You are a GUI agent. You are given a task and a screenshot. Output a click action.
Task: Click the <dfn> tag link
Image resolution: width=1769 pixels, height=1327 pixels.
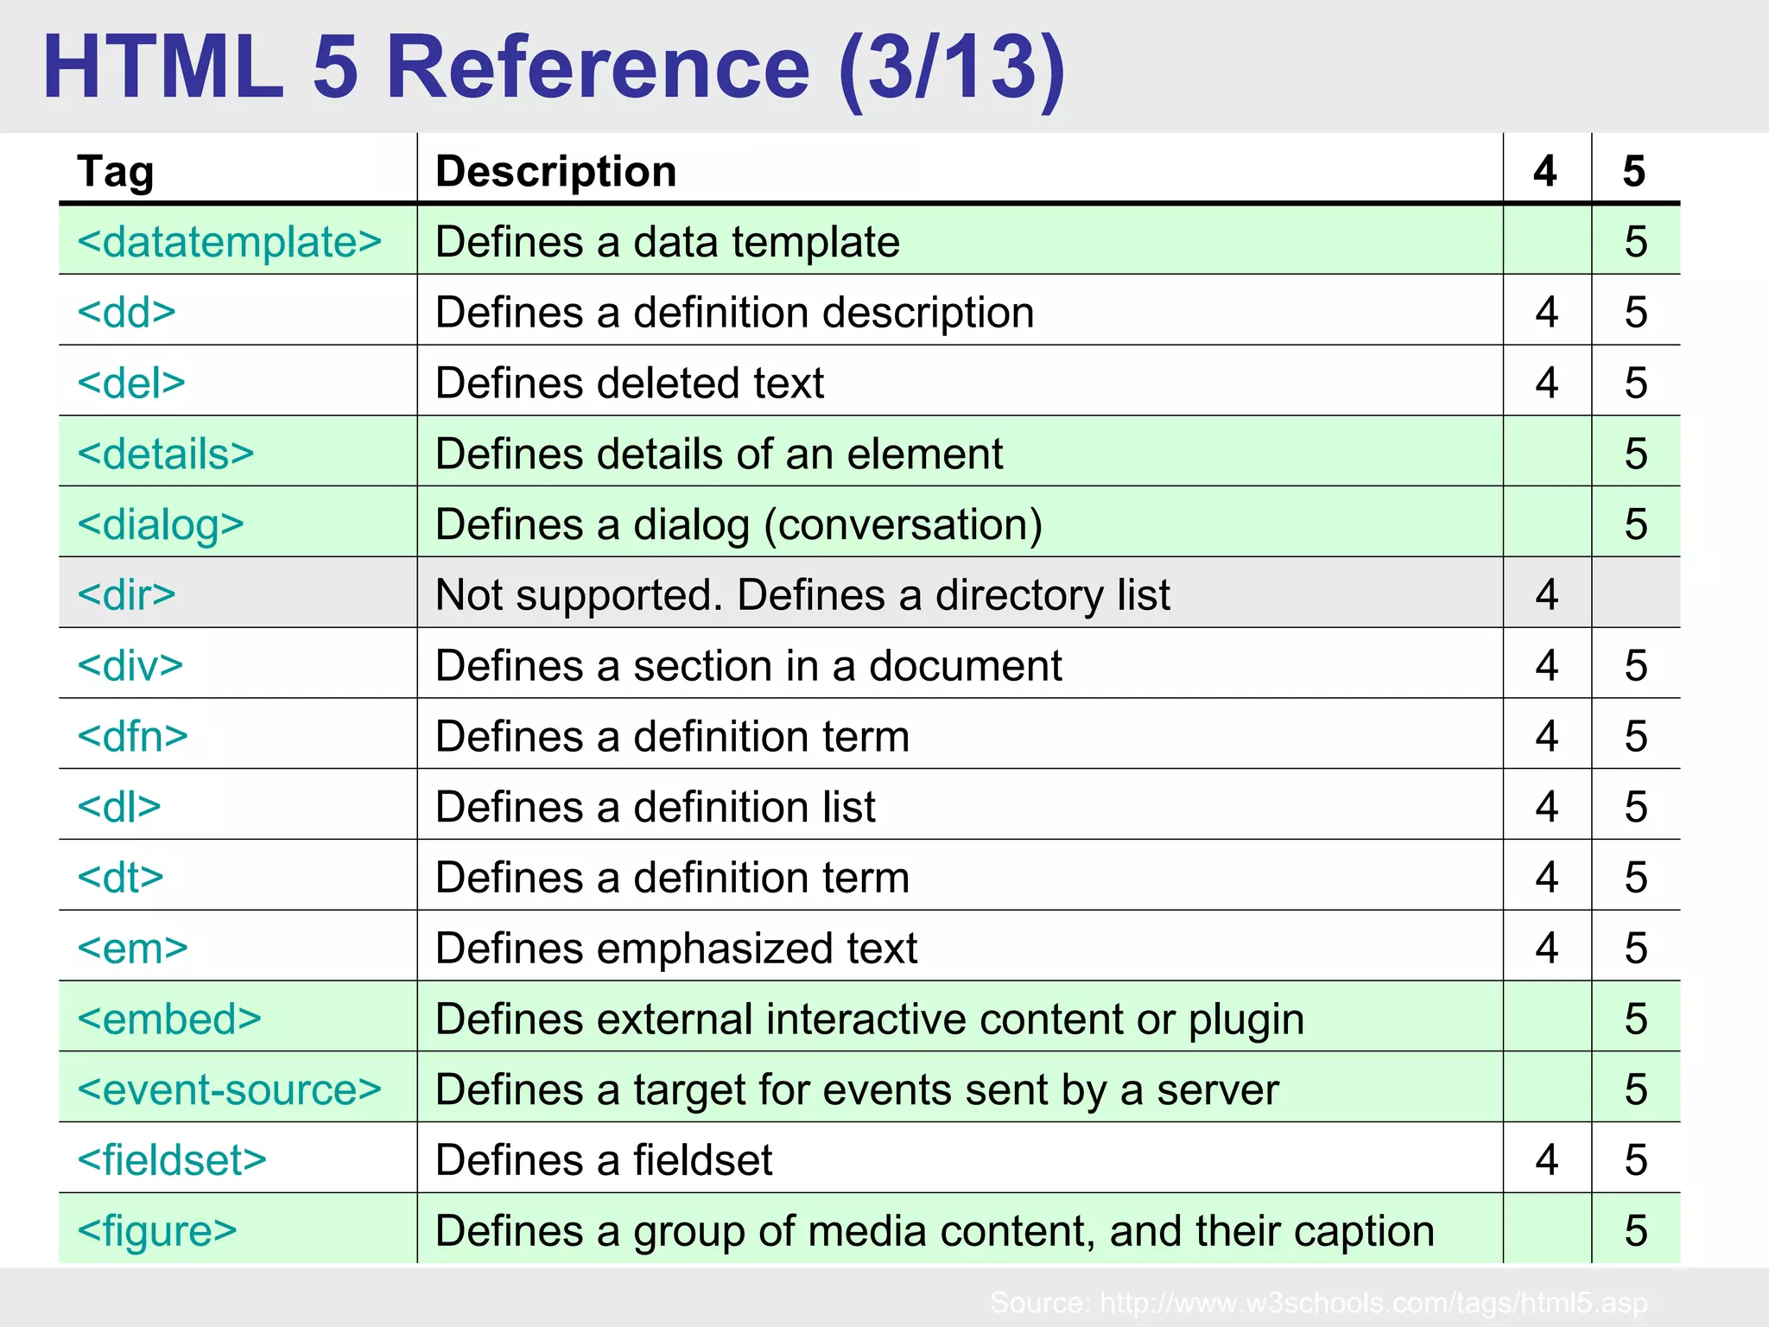point(133,737)
